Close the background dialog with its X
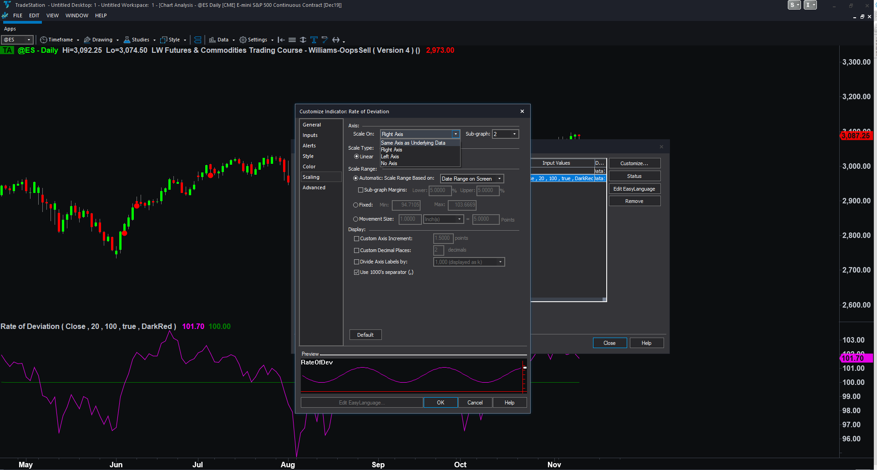The width and height of the screenshot is (877, 470). [661, 147]
